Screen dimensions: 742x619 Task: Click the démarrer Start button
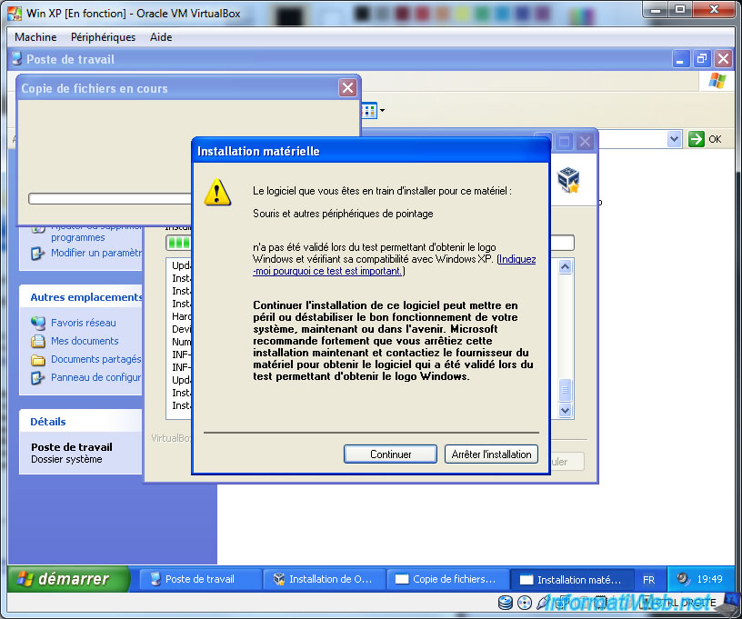click(68, 579)
